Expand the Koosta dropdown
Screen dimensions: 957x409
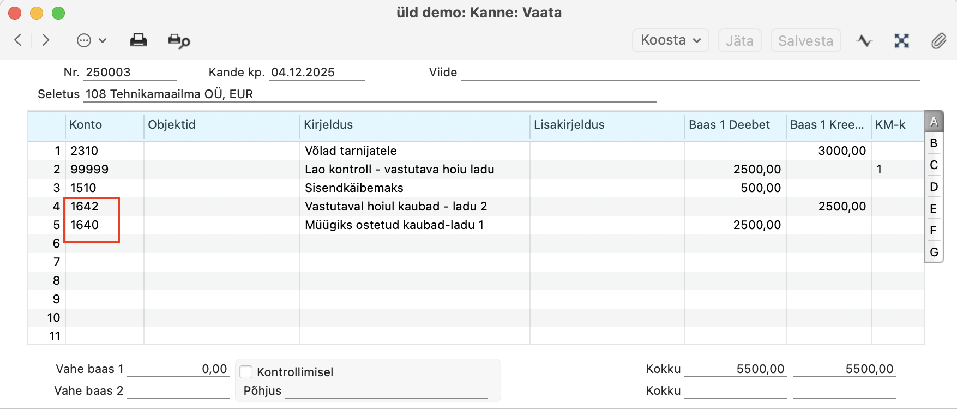[x=670, y=40]
